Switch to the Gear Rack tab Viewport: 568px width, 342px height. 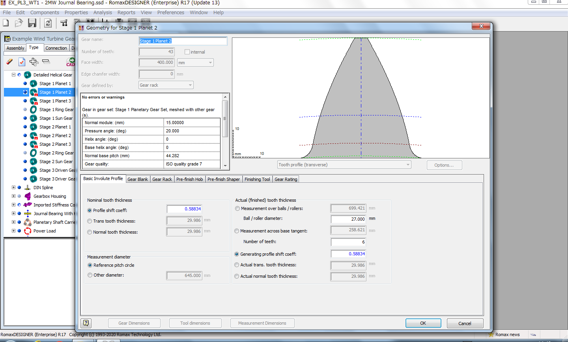coord(162,179)
